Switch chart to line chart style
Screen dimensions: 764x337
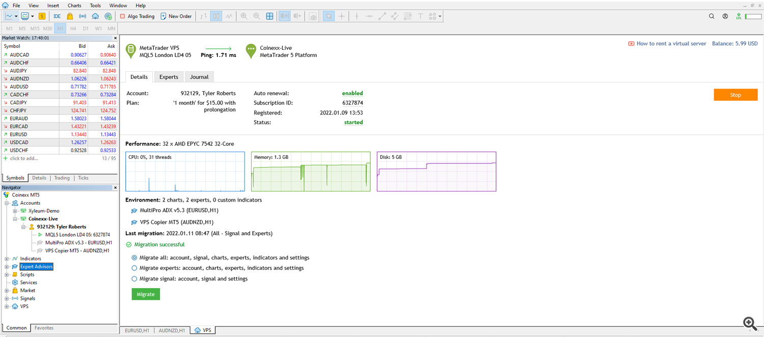point(229,16)
